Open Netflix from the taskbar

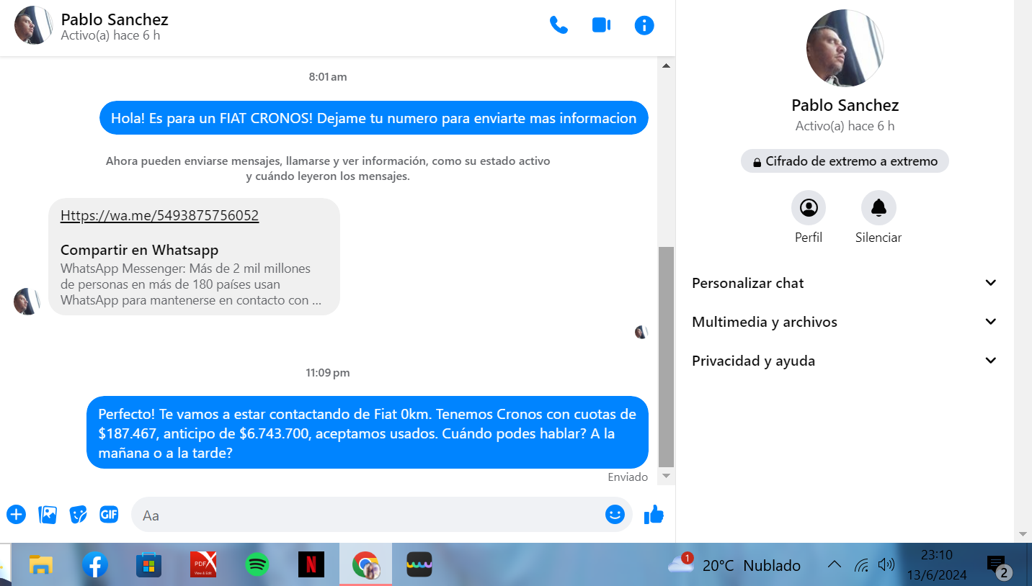(311, 565)
